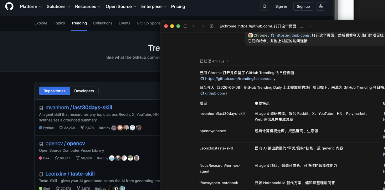Click first contributor avatar of opencv
The image size is (385, 190).
112,158
